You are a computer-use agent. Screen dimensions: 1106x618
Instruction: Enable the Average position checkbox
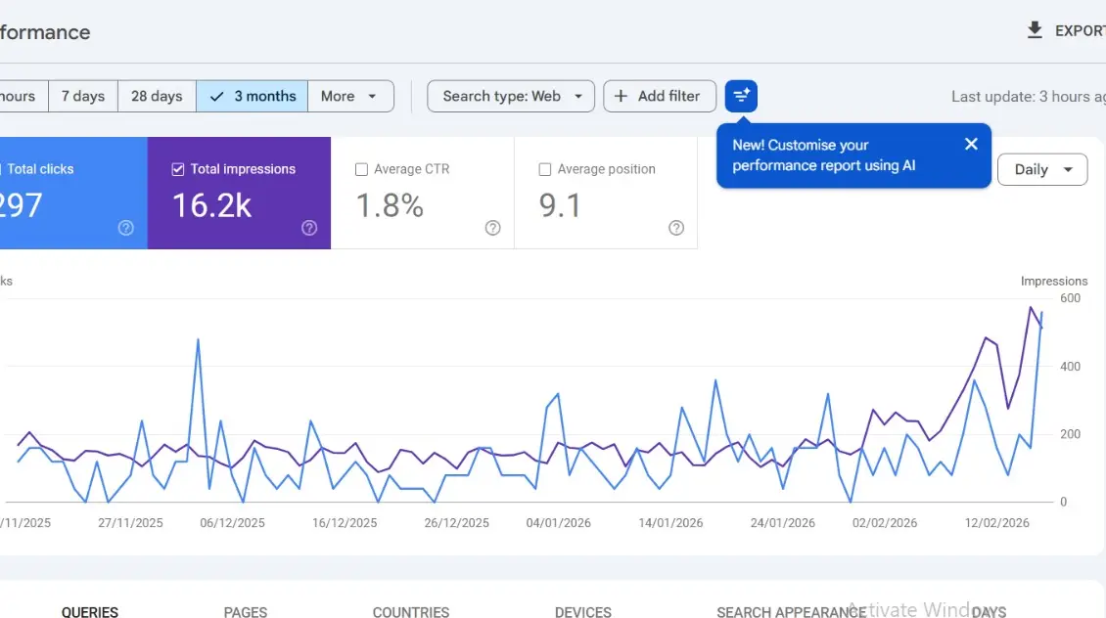[544, 169]
